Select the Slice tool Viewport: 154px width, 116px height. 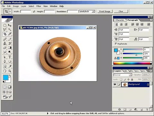coord(10,34)
